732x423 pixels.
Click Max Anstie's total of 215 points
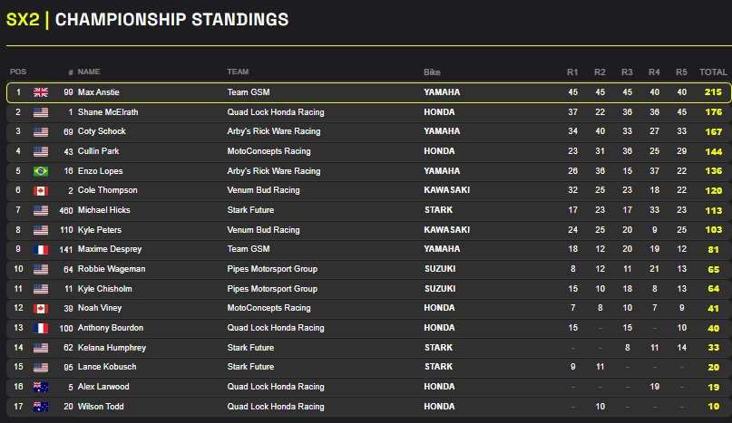tap(713, 92)
